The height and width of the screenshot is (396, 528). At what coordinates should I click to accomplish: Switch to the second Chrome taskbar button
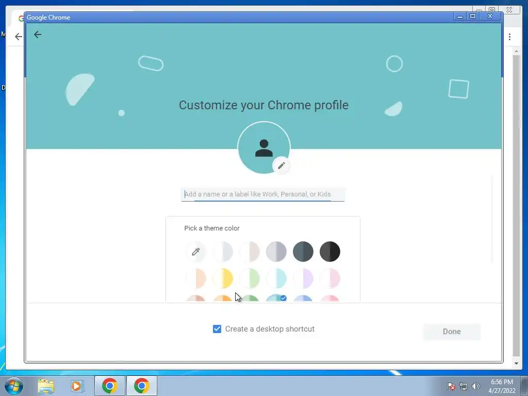coord(141,386)
